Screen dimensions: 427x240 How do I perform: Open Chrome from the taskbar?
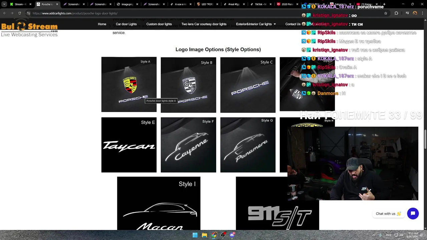tap(214, 235)
